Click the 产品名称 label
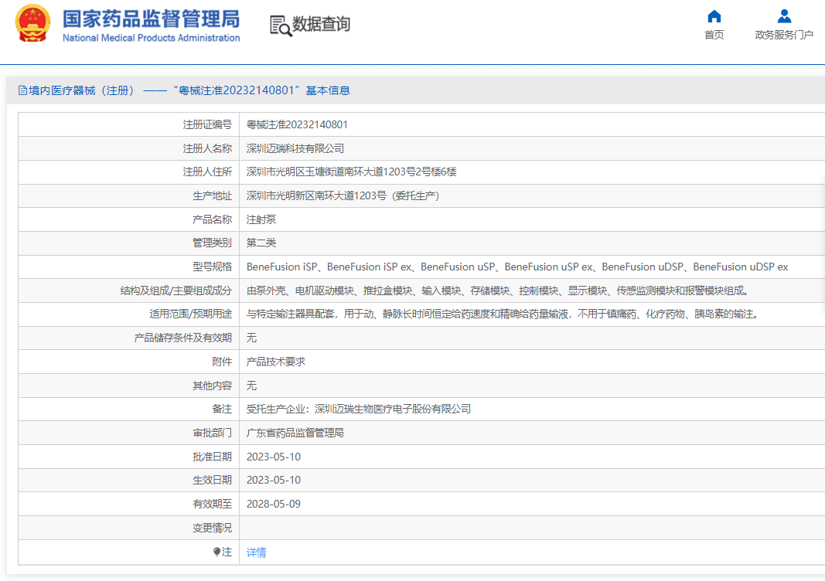Screen dimensions: 825x581 tap(212, 219)
